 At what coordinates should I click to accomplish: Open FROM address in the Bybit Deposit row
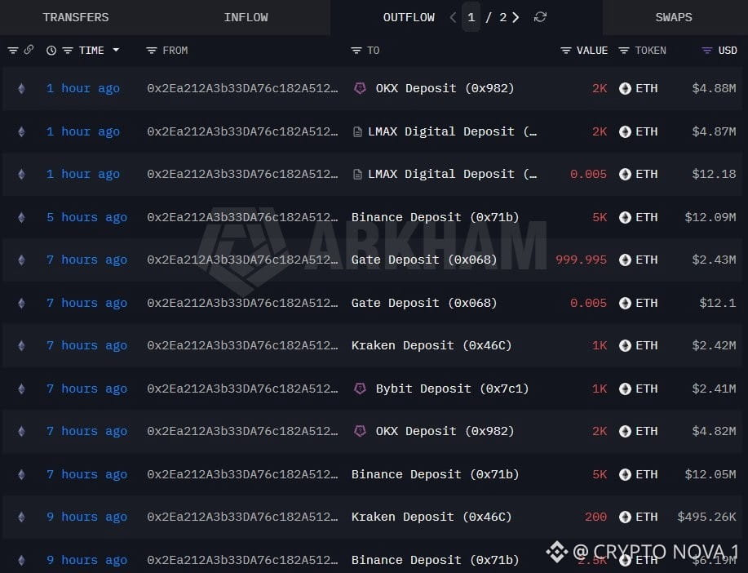[x=242, y=389]
